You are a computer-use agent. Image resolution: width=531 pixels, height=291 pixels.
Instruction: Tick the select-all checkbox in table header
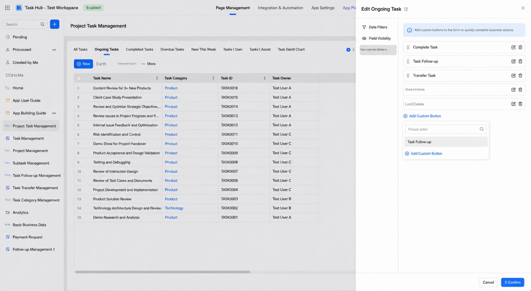point(79,78)
